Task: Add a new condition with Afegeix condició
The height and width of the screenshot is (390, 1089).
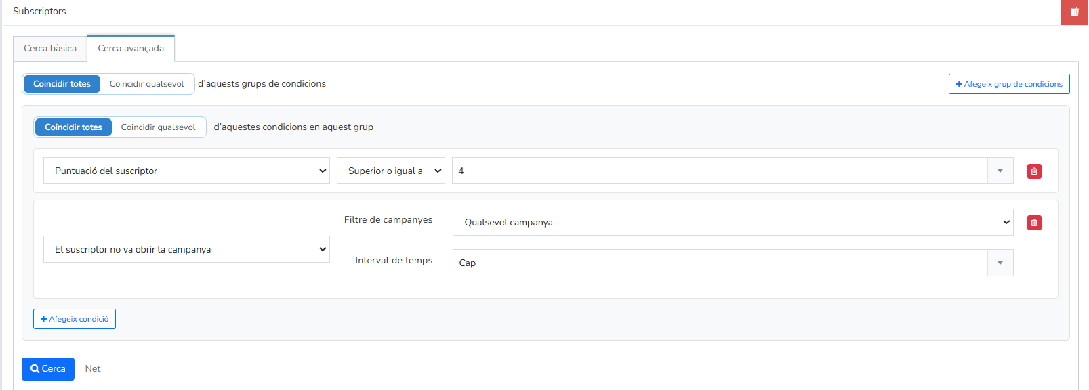Action: 75,319
